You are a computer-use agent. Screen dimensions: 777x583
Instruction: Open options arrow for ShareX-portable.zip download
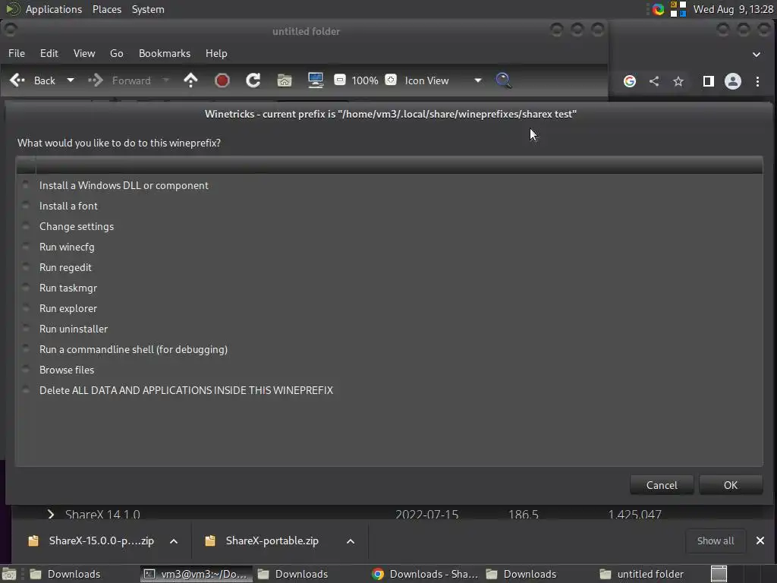[x=351, y=541]
